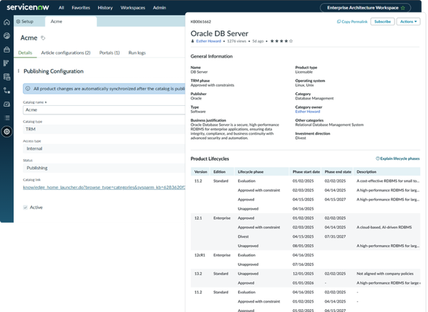Open the All menu in the top bar
428x312 pixels.
61,8
